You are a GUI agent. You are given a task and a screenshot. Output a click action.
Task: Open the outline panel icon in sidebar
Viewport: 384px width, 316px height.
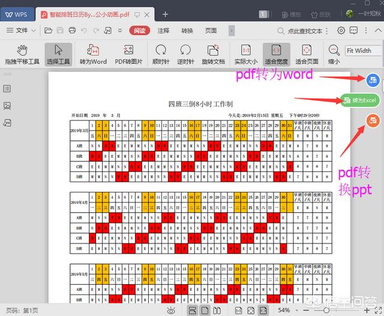pyautogui.click(x=7, y=89)
